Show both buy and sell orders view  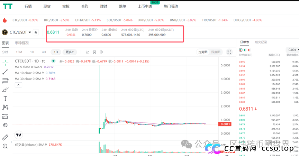pyautogui.click(x=241, y=50)
